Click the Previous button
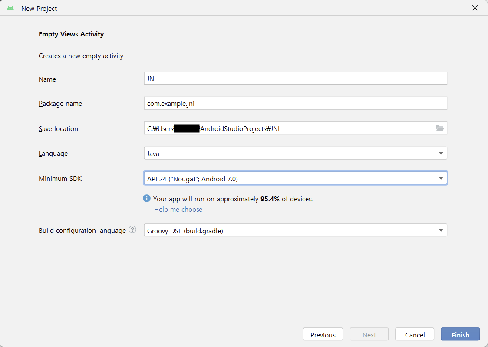The image size is (488, 347). point(323,334)
